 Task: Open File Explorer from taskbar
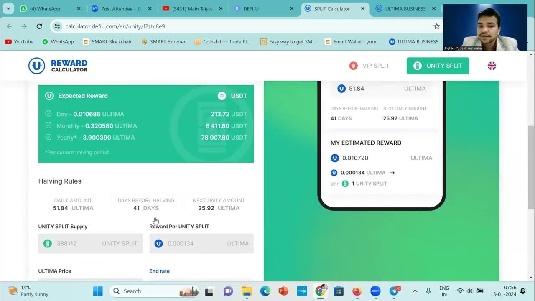247,291
